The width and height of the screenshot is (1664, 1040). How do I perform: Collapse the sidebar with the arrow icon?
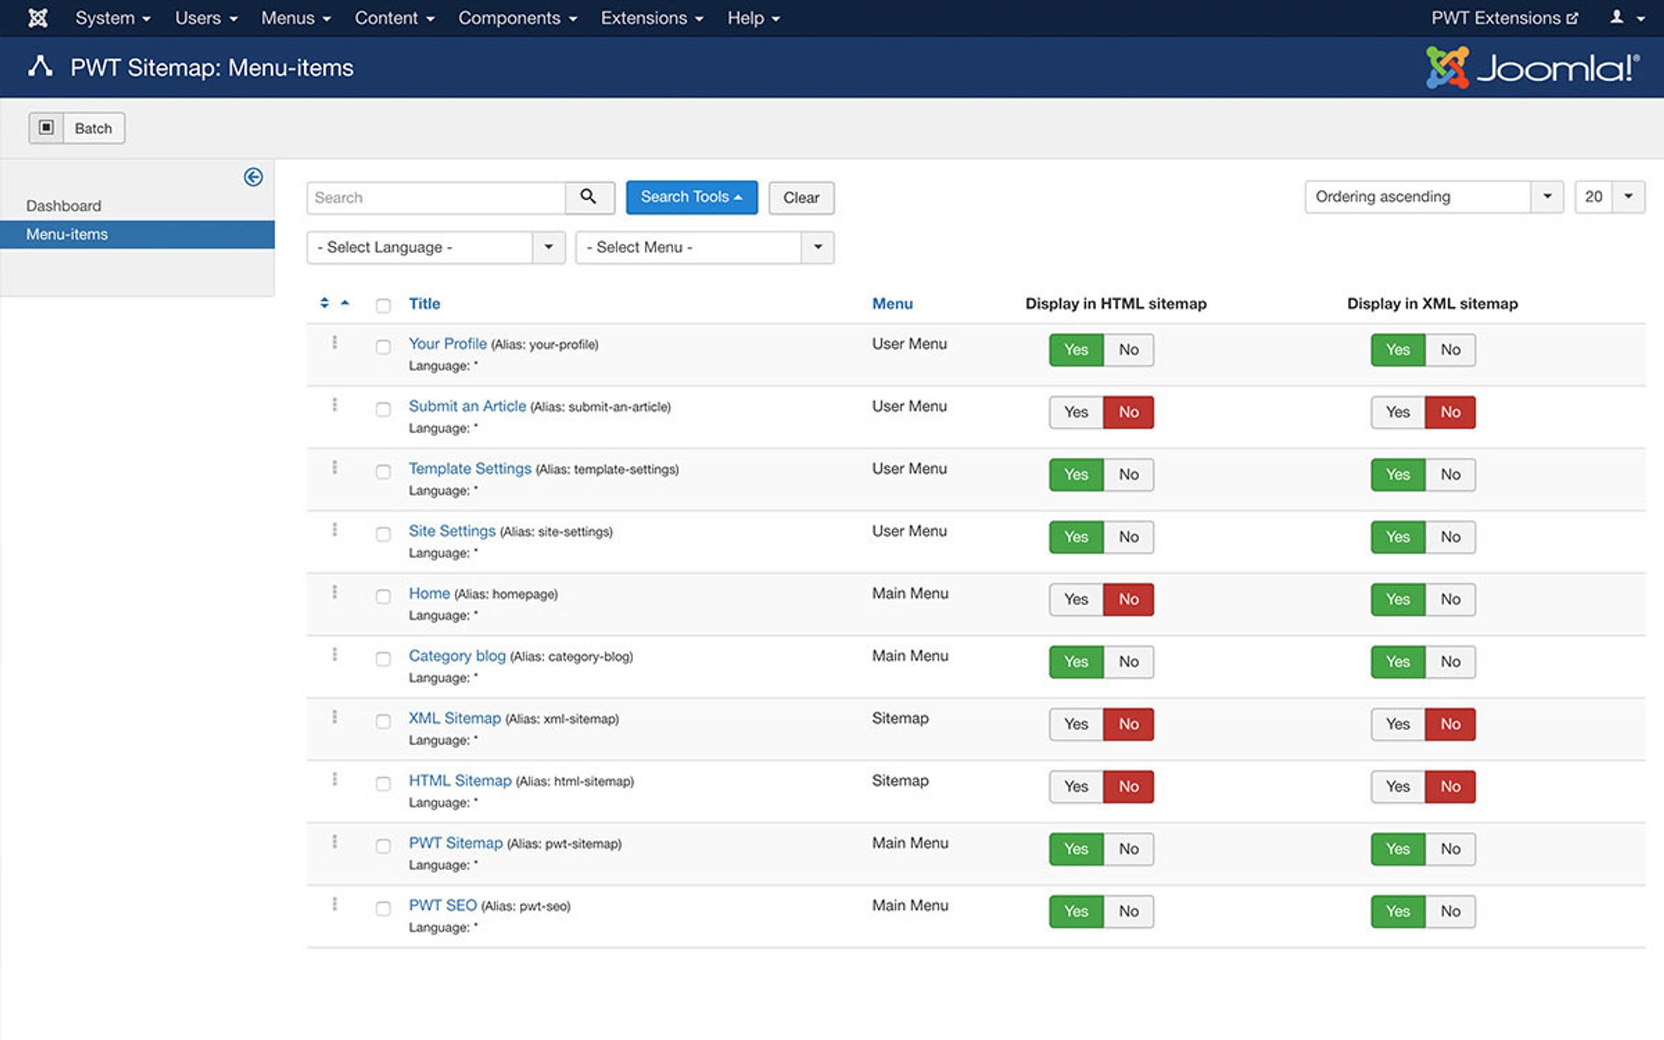[x=253, y=177]
